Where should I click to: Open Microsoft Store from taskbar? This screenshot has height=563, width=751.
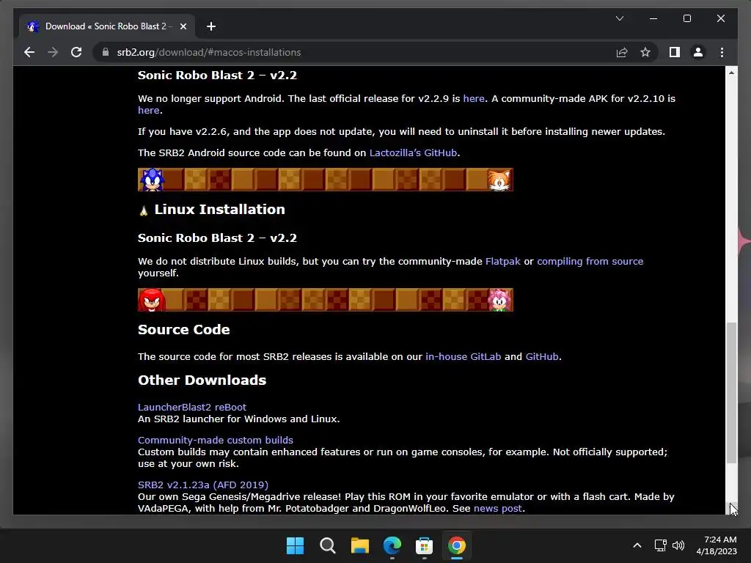[x=425, y=545]
